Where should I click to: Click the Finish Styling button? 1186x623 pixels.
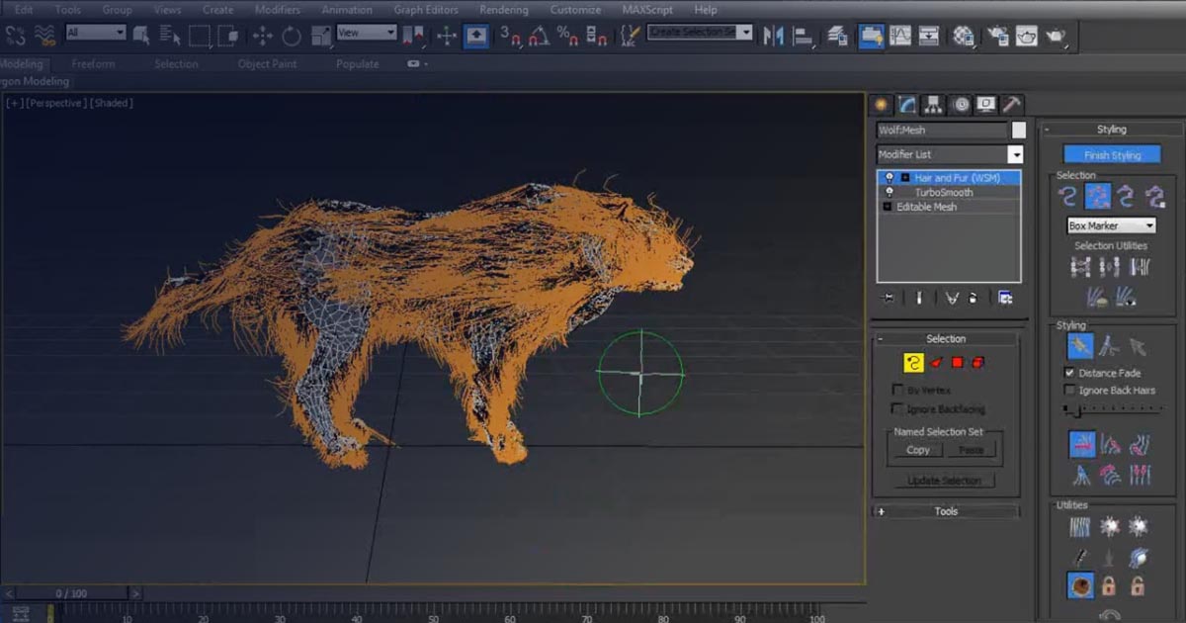coord(1111,154)
